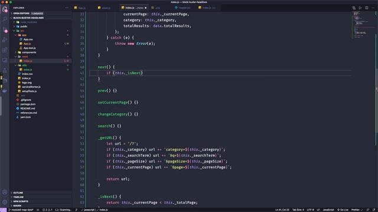Switch to the Header.jsx editor tab

[x=184, y=8]
